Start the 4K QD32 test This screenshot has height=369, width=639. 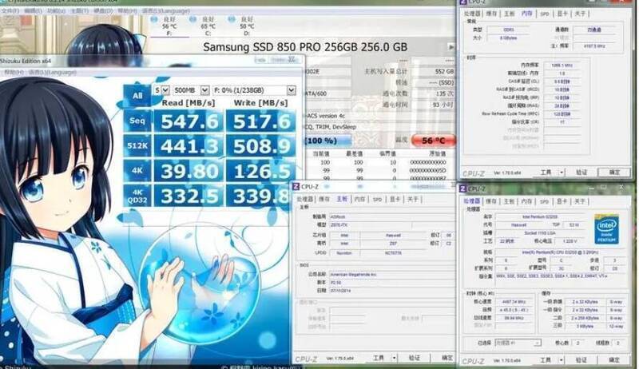click(x=137, y=196)
